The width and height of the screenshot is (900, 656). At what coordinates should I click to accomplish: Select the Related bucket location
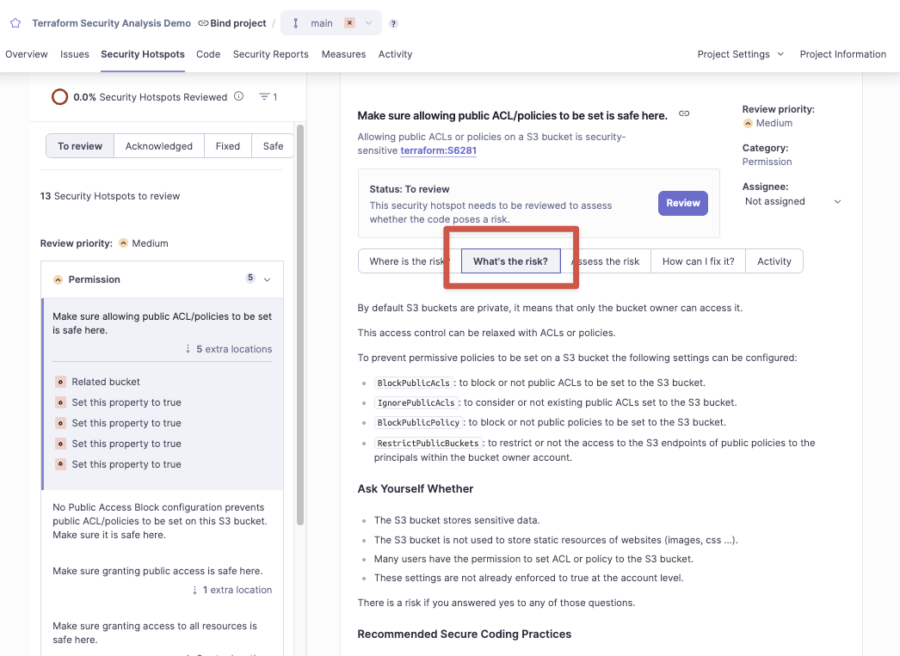pyautogui.click(x=106, y=382)
